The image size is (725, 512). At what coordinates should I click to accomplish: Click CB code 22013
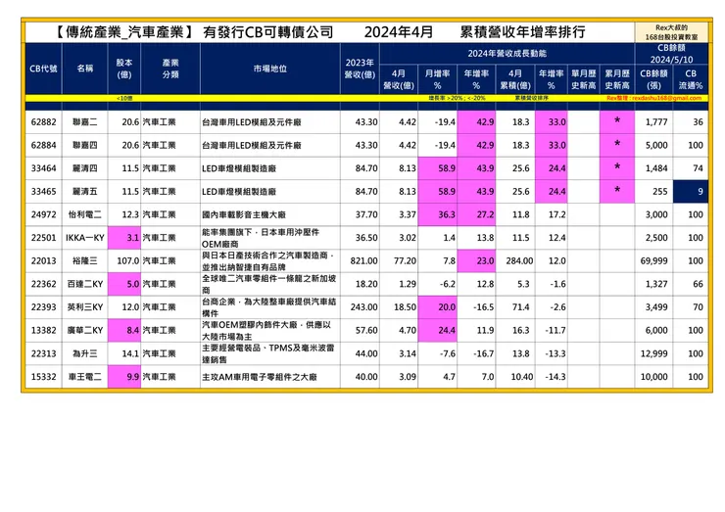tap(43, 260)
